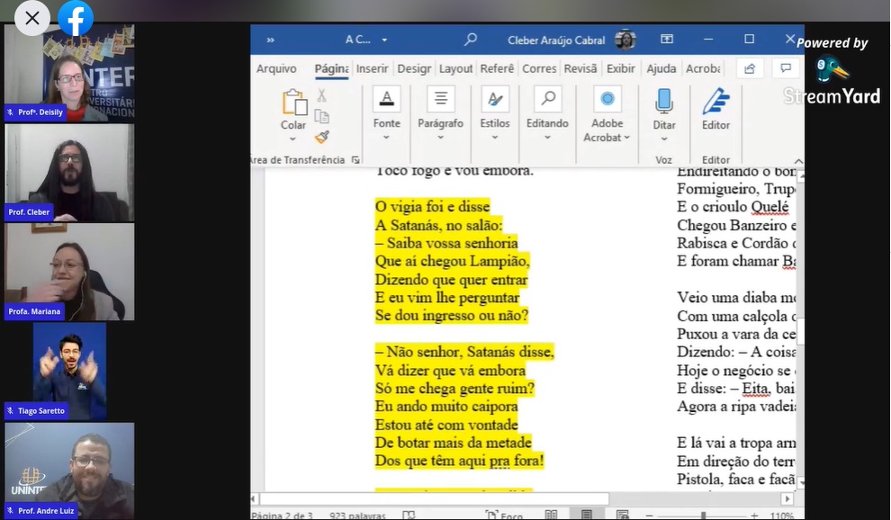Toggle the ribbon display options button

click(x=667, y=40)
